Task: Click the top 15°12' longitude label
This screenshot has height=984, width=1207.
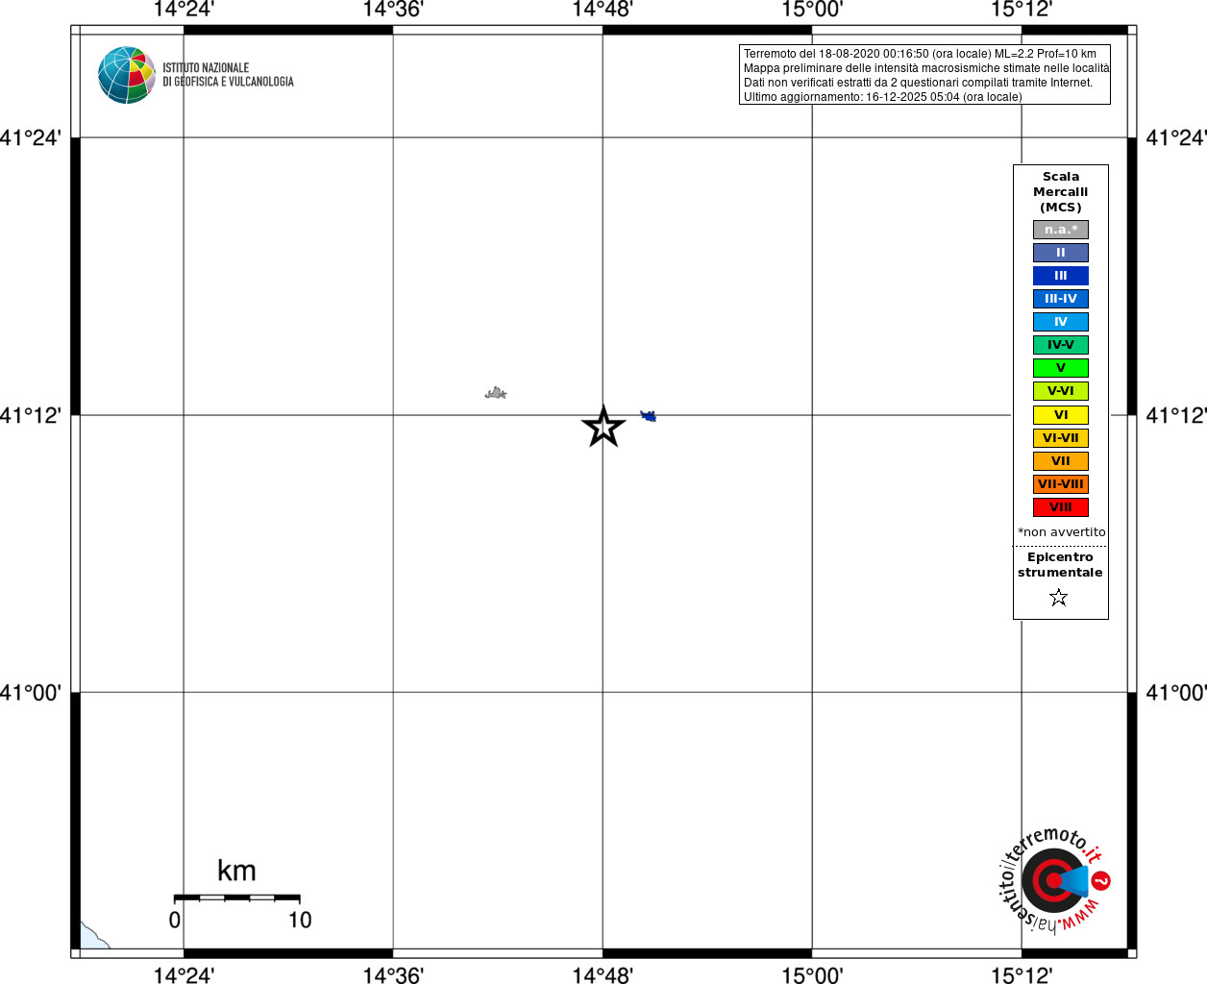Action: click(1022, 10)
